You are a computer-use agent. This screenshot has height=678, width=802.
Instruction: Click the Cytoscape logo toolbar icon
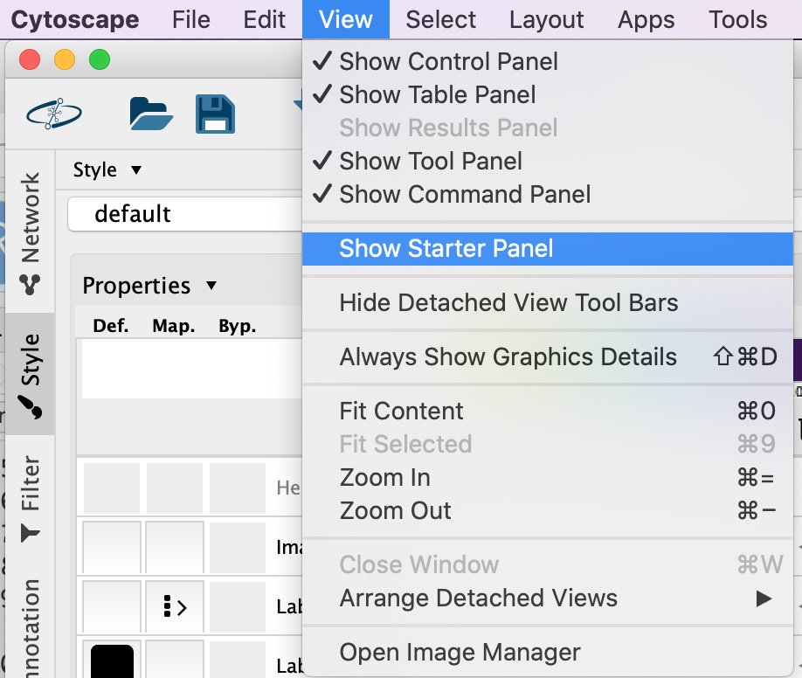54,114
